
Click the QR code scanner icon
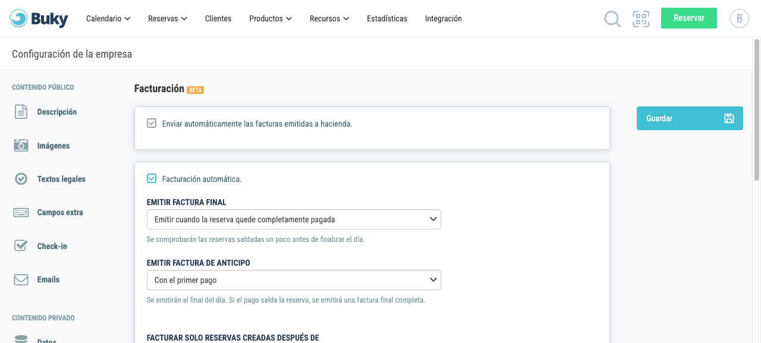[641, 18]
